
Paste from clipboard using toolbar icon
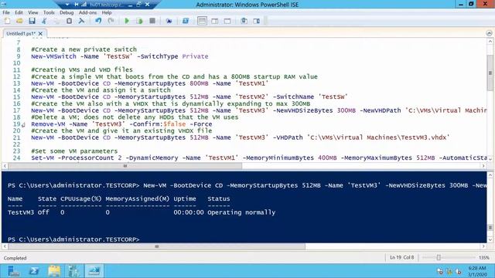coord(69,21)
